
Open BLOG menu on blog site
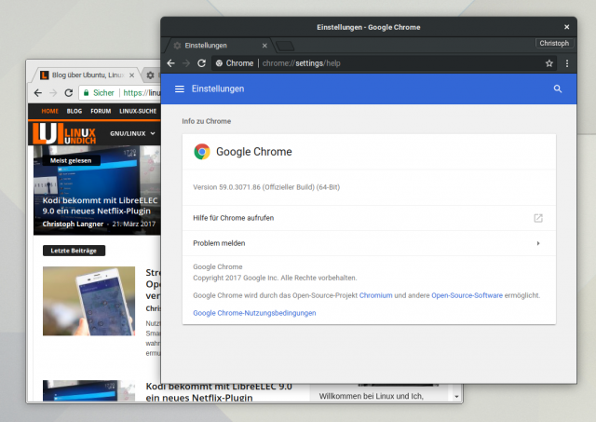click(74, 111)
